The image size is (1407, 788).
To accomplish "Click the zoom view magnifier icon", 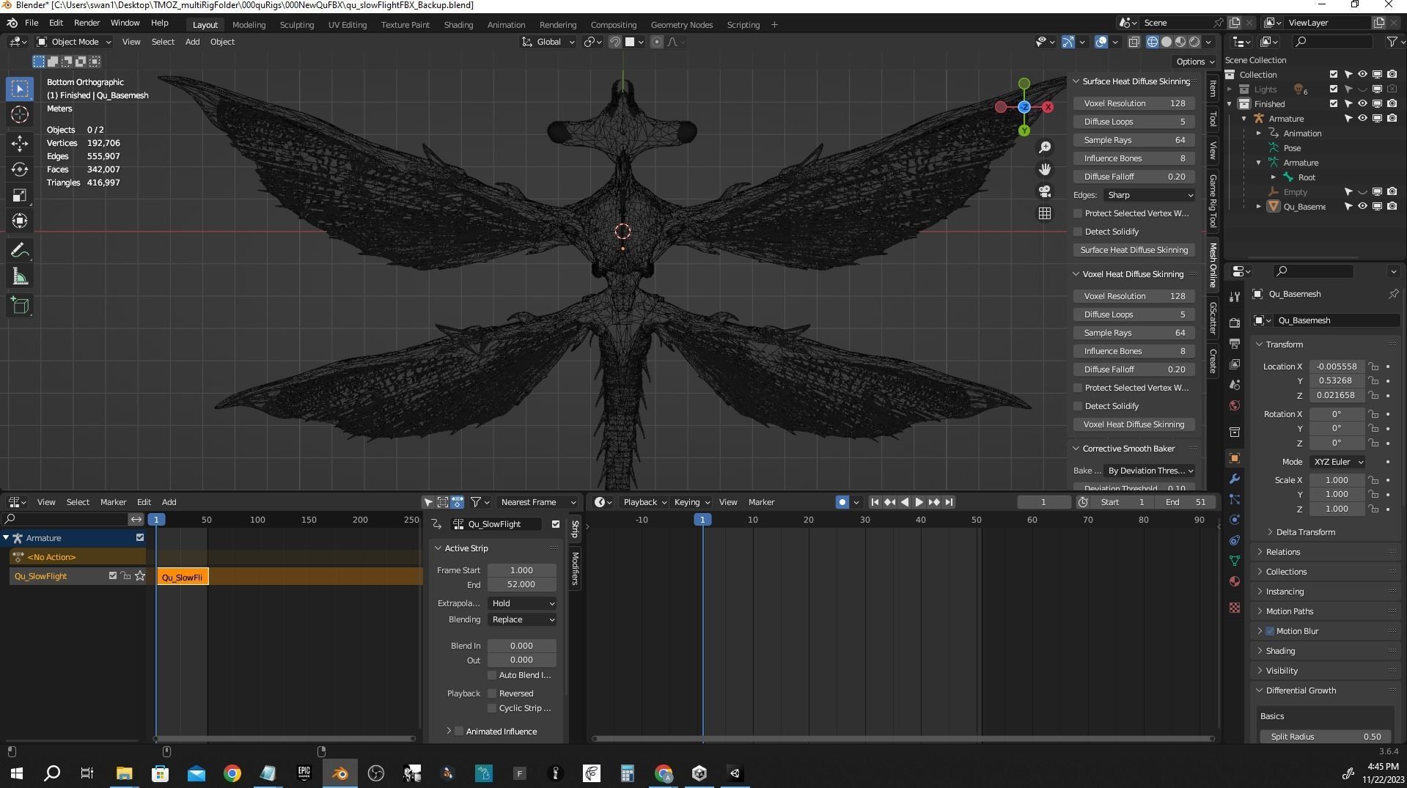I will point(1045,147).
